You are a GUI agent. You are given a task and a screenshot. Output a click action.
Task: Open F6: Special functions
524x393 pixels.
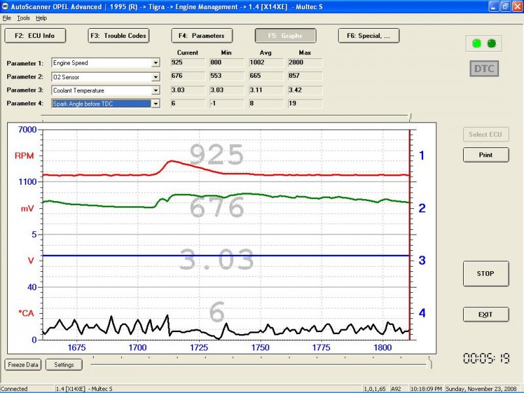coord(369,36)
